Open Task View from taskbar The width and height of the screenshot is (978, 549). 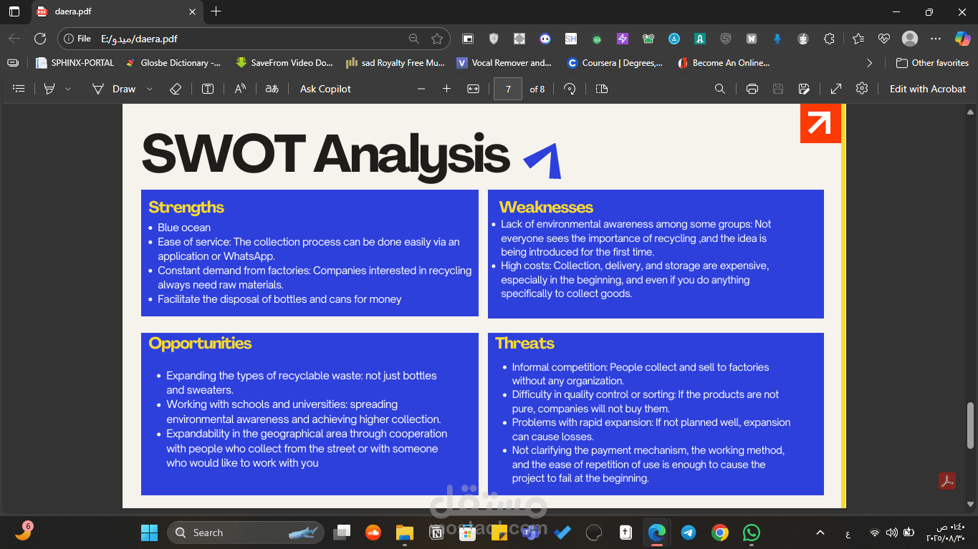[342, 533]
